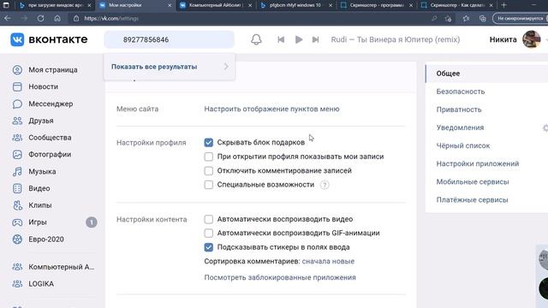Open the Безопасность settings tab
The image size is (548, 308).
[x=461, y=92]
